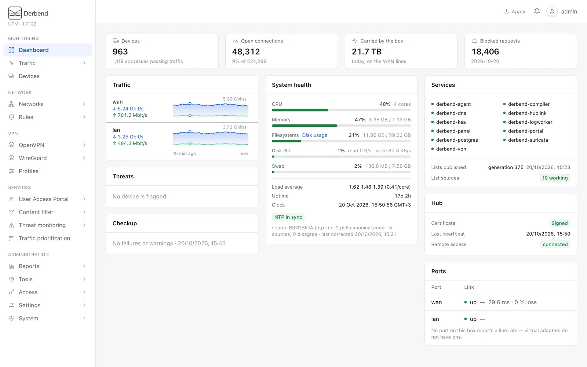Click the Derbend logo icon
Image resolution: width=587 pixels, height=367 pixels.
click(15, 13)
